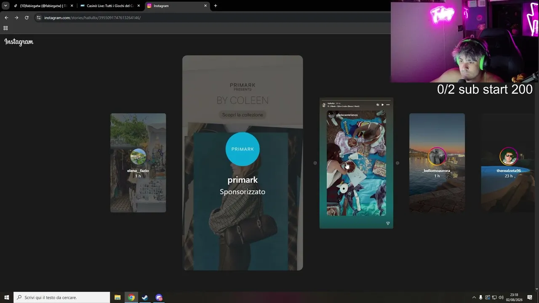This screenshot has height=303, width=539.
Task: Click the 'primark' account name
Action: 243,180
